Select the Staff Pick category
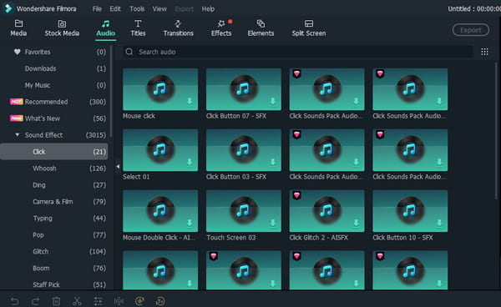This screenshot has height=307, width=501. (x=54, y=284)
